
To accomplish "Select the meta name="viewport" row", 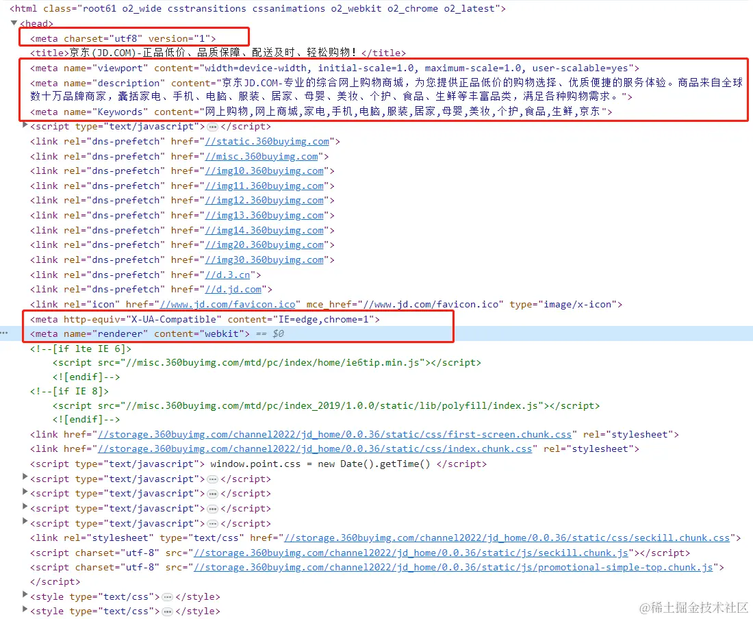I will point(335,68).
